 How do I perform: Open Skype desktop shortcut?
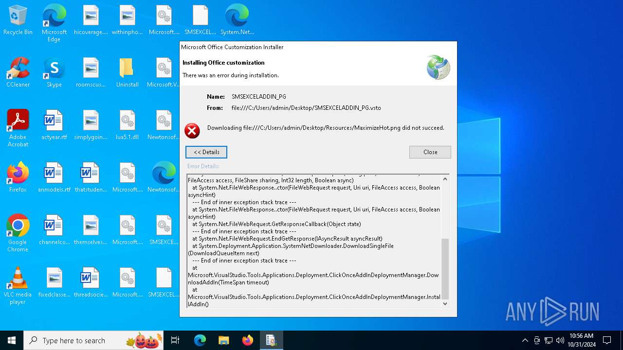pyautogui.click(x=54, y=73)
